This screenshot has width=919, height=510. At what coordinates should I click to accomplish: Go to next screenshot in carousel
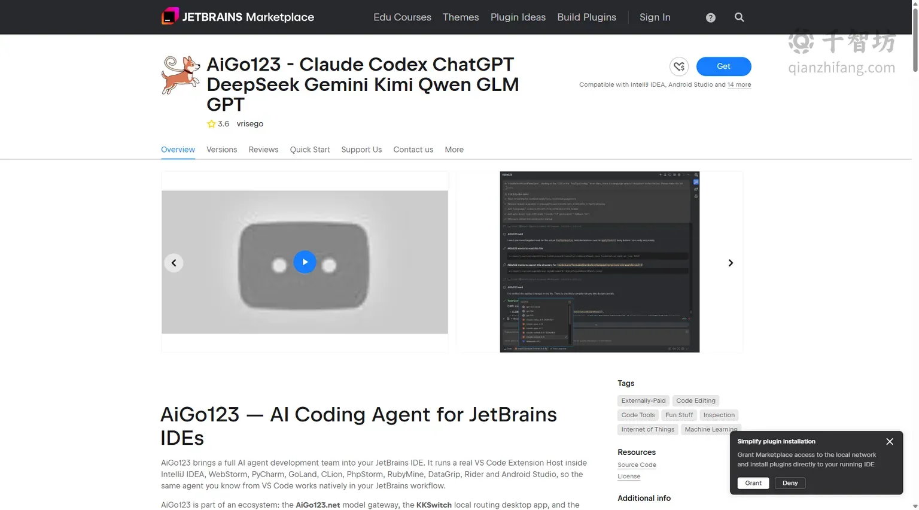click(x=731, y=263)
